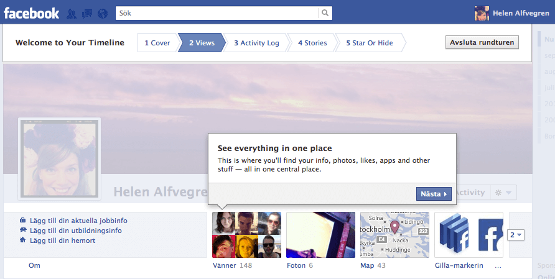Click the Foton 6 label
555x279 pixels.
point(300,265)
